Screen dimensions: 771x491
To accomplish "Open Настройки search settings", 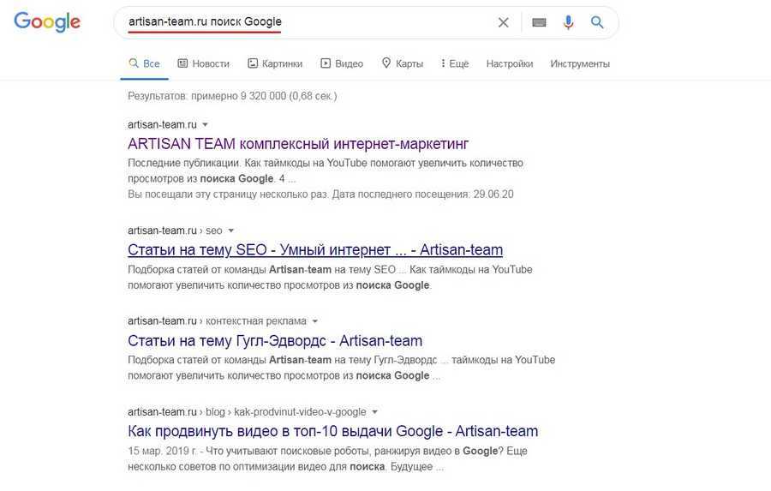I will [509, 63].
